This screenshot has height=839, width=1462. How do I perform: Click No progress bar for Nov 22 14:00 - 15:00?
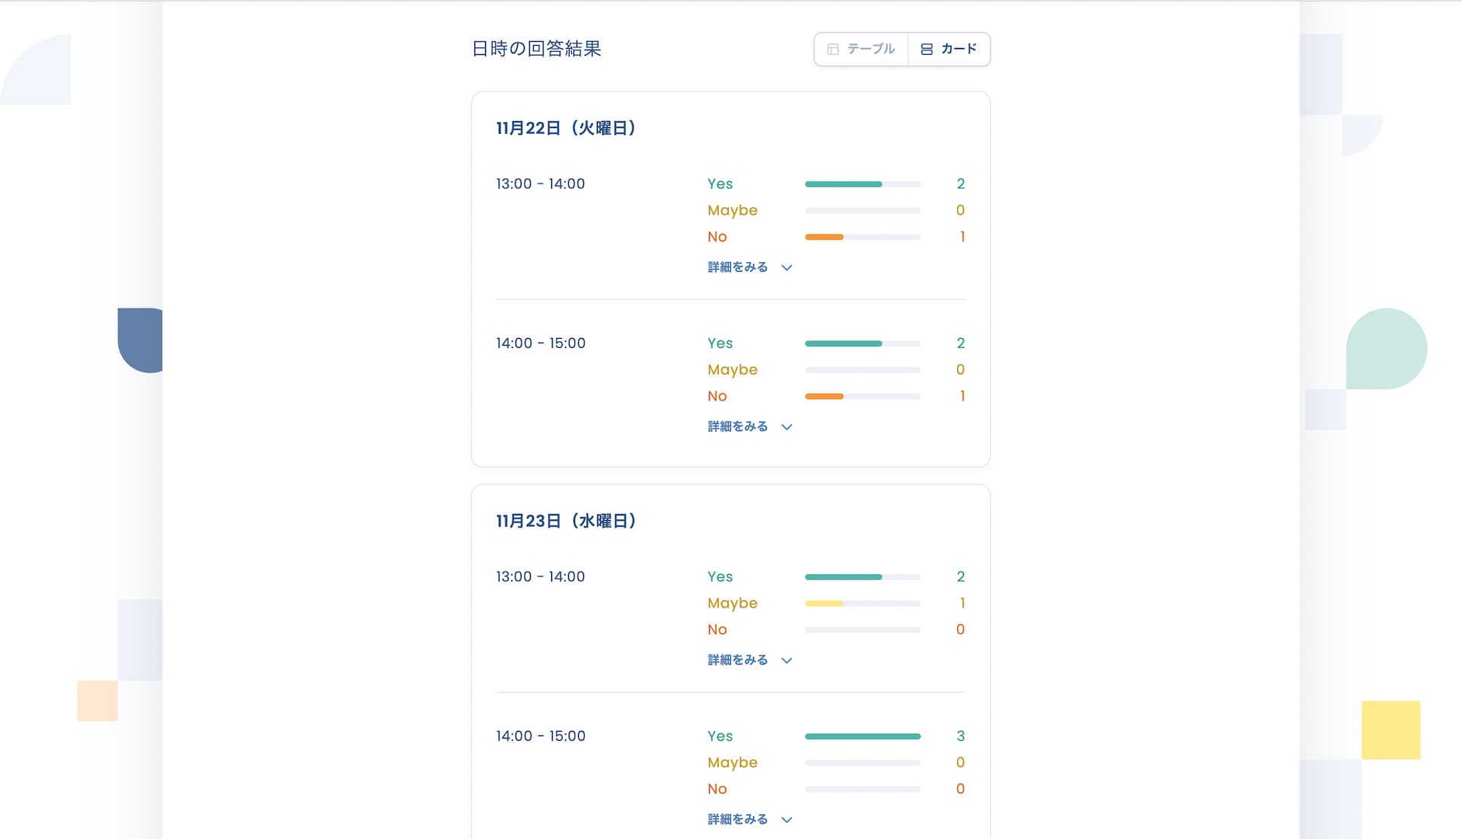[x=863, y=397]
